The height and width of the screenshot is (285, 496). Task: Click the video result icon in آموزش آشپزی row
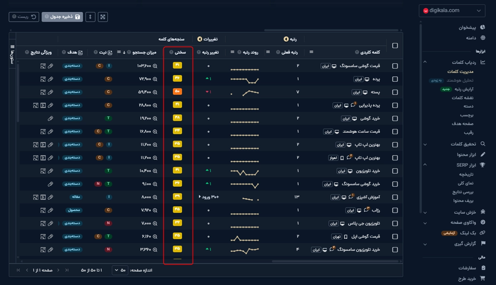[43, 197]
